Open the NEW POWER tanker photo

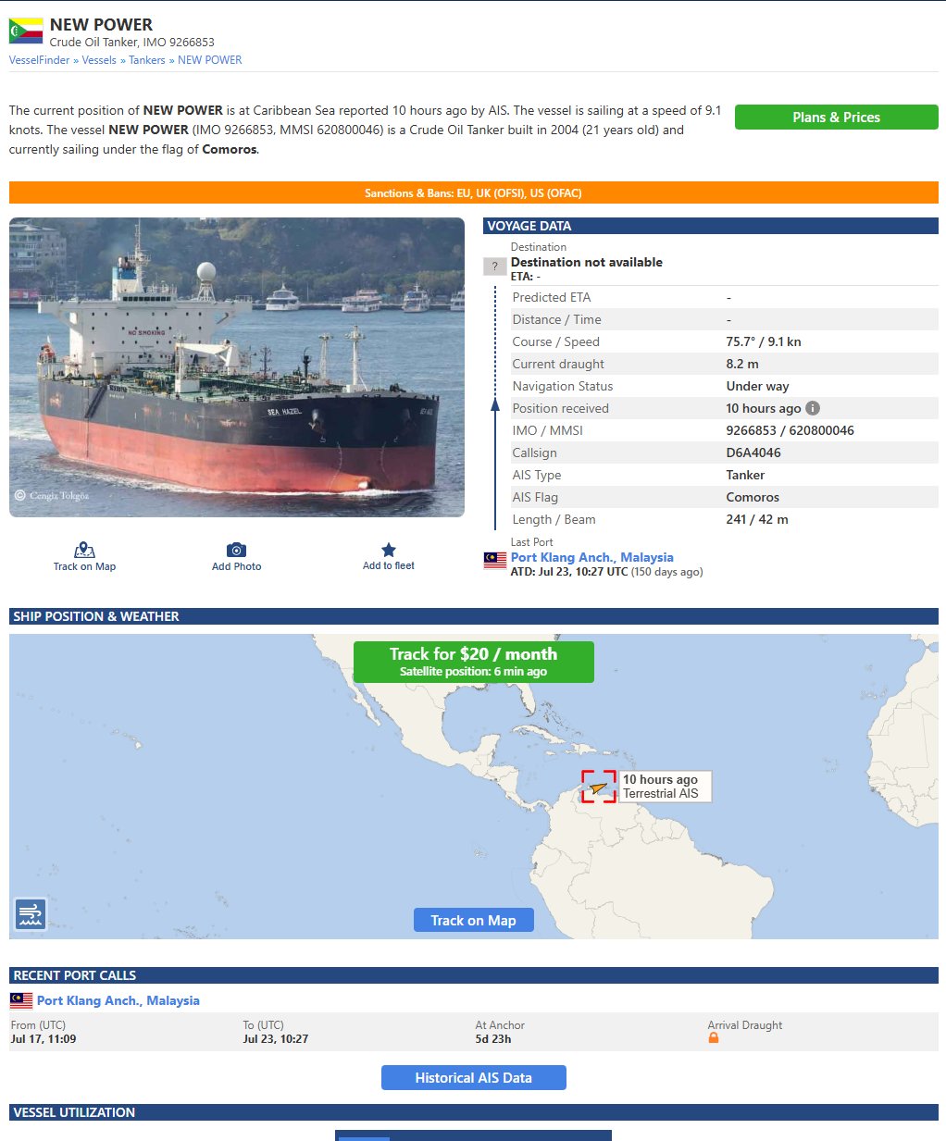click(237, 367)
